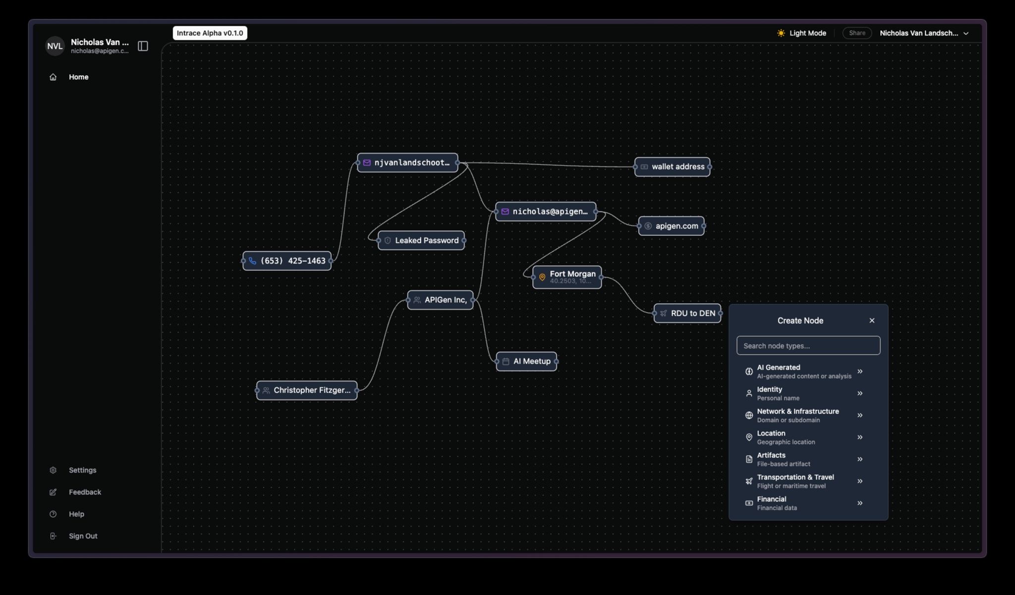Click the Settings gear icon
1015x595 pixels.
tap(53, 470)
